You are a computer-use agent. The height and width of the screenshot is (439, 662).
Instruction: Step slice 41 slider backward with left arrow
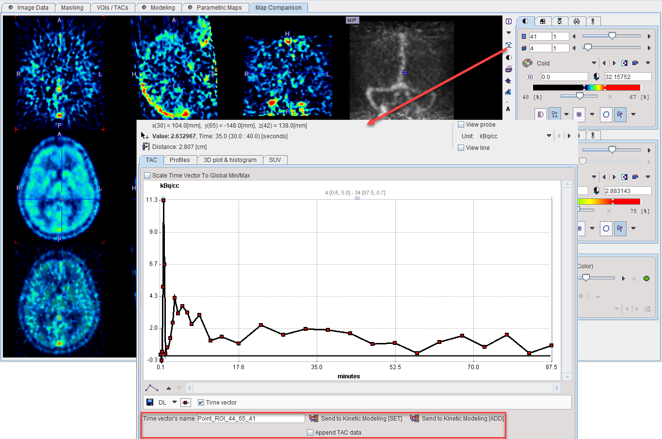[x=574, y=36]
